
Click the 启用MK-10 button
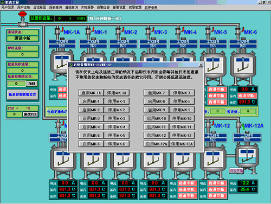[x=156, y=118]
